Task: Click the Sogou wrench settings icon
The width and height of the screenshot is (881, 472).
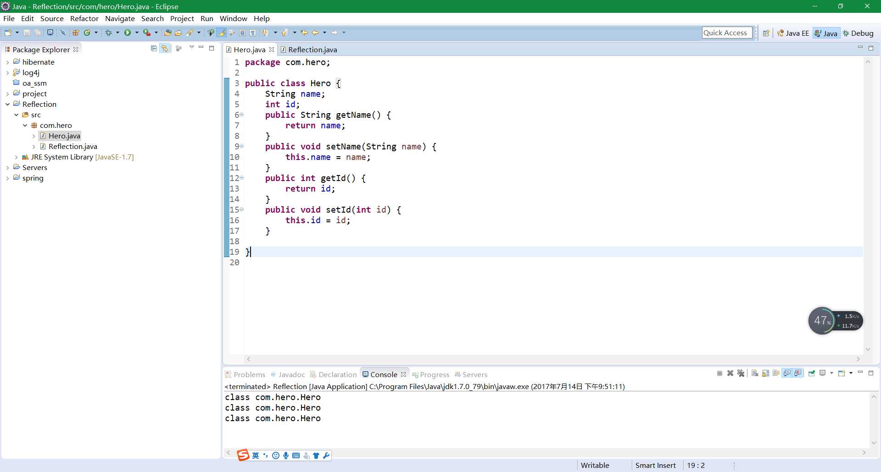Action: 326,456
